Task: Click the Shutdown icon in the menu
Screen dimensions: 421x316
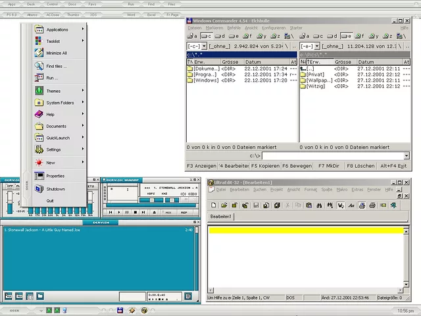Action: [39, 189]
